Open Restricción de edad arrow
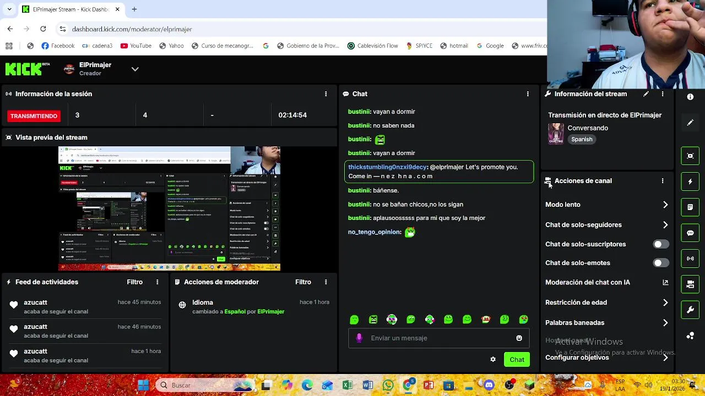The image size is (705, 396). click(x=665, y=302)
